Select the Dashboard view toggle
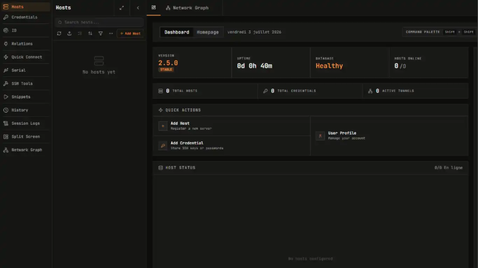Screen dimensions: 478x268 pyautogui.click(x=177, y=32)
